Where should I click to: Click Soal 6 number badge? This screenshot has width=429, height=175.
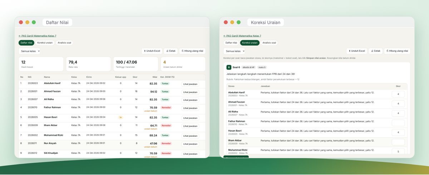click(229, 67)
